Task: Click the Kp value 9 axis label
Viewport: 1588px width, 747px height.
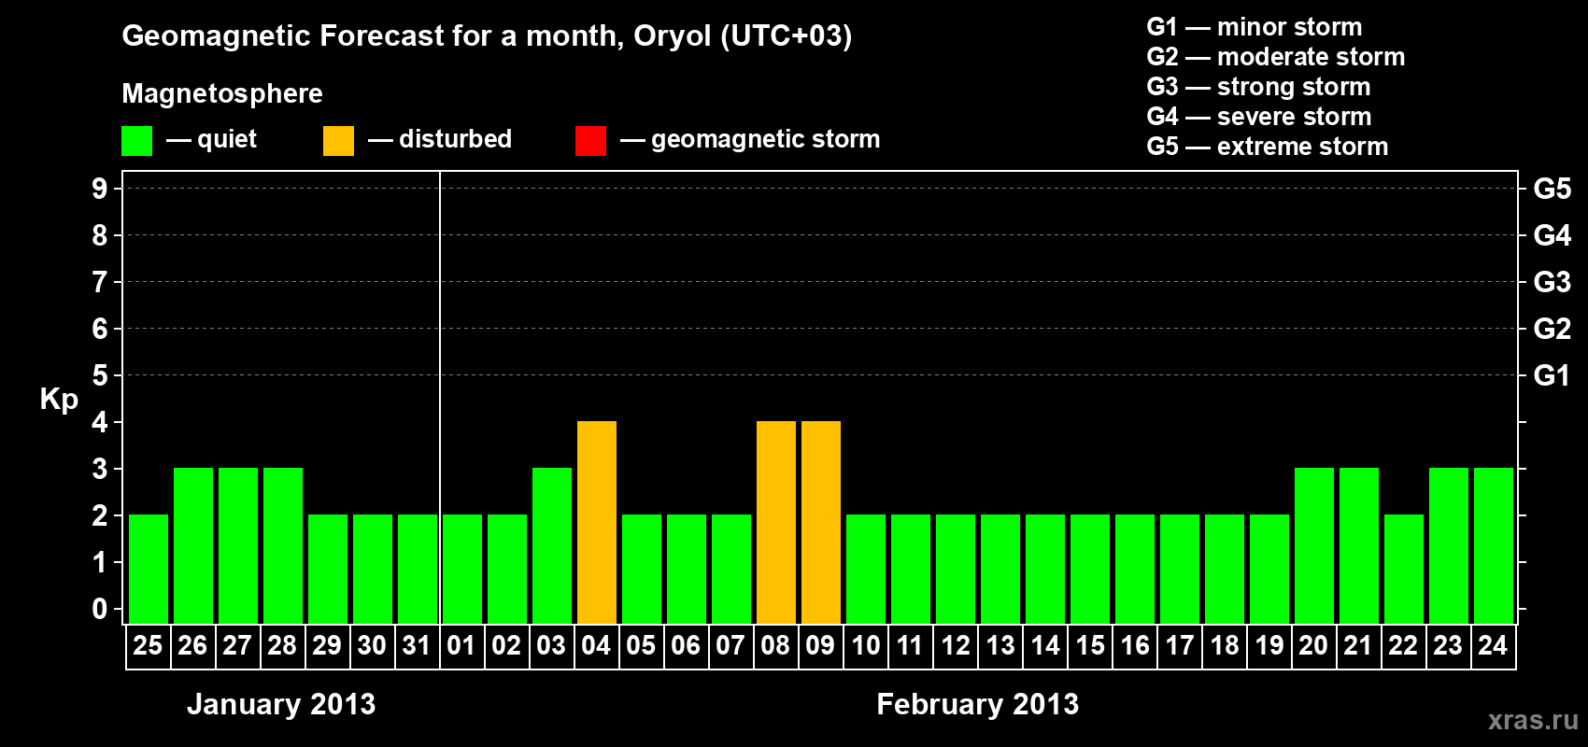Action: (100, 189)
